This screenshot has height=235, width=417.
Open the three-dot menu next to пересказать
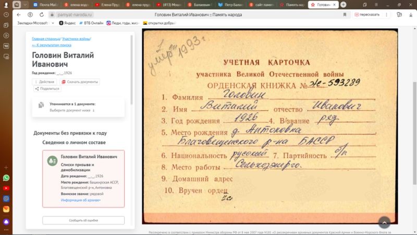coord(386,15)
